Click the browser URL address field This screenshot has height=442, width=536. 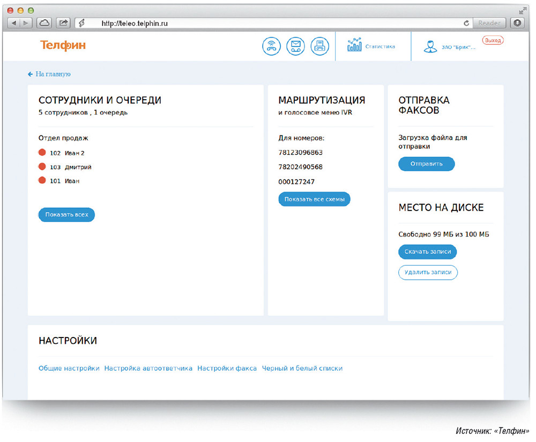[268, 23]
